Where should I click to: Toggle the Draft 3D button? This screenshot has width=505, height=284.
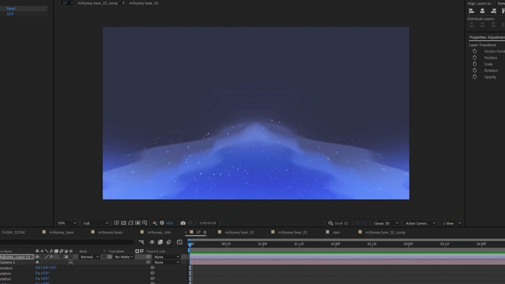[338, 223]
